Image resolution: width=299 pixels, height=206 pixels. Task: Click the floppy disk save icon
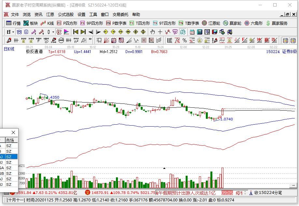215,32
